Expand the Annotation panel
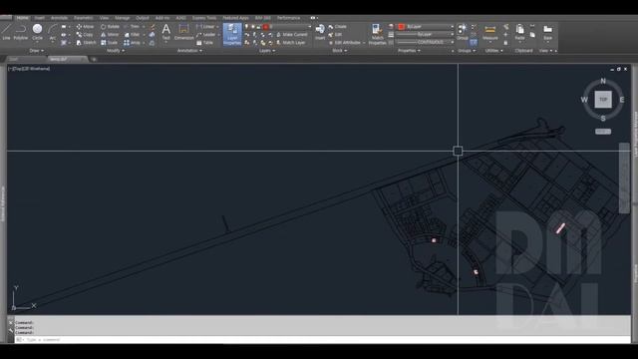638x359 pixels. click(189, 51)
